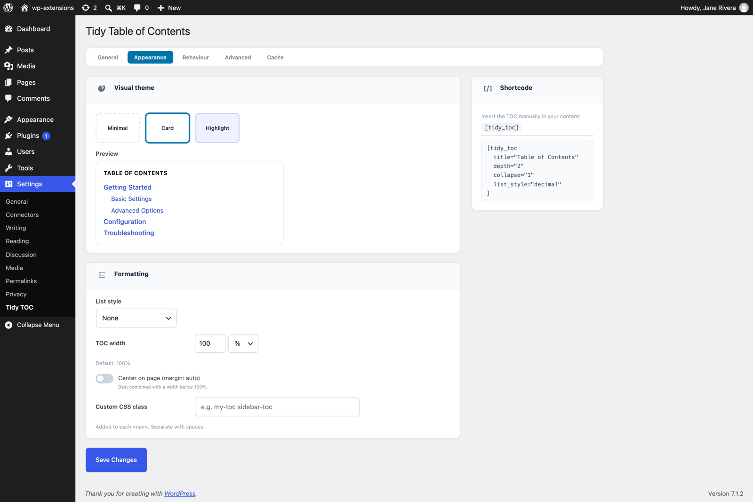Viewport: 753px width, 502px height.
Task: Switch to the Cache tab
Action: (x=275, y=57)
